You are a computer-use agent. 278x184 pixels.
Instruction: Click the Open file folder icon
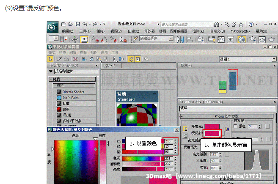click(x=71, y=24)
